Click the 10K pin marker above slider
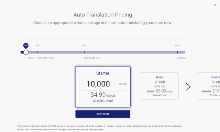Image resolution: width=220 pixels, height=132 pixels. click(26, 46)
